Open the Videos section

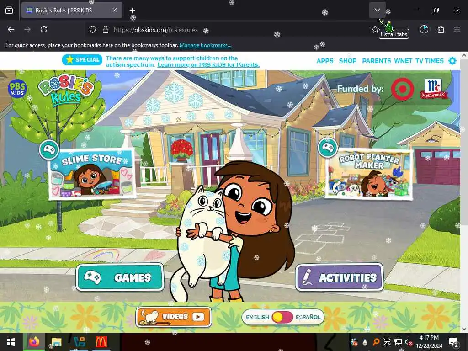(174, 317)
